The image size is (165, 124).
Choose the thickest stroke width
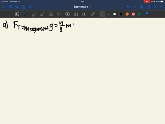(x=114, y=14)
